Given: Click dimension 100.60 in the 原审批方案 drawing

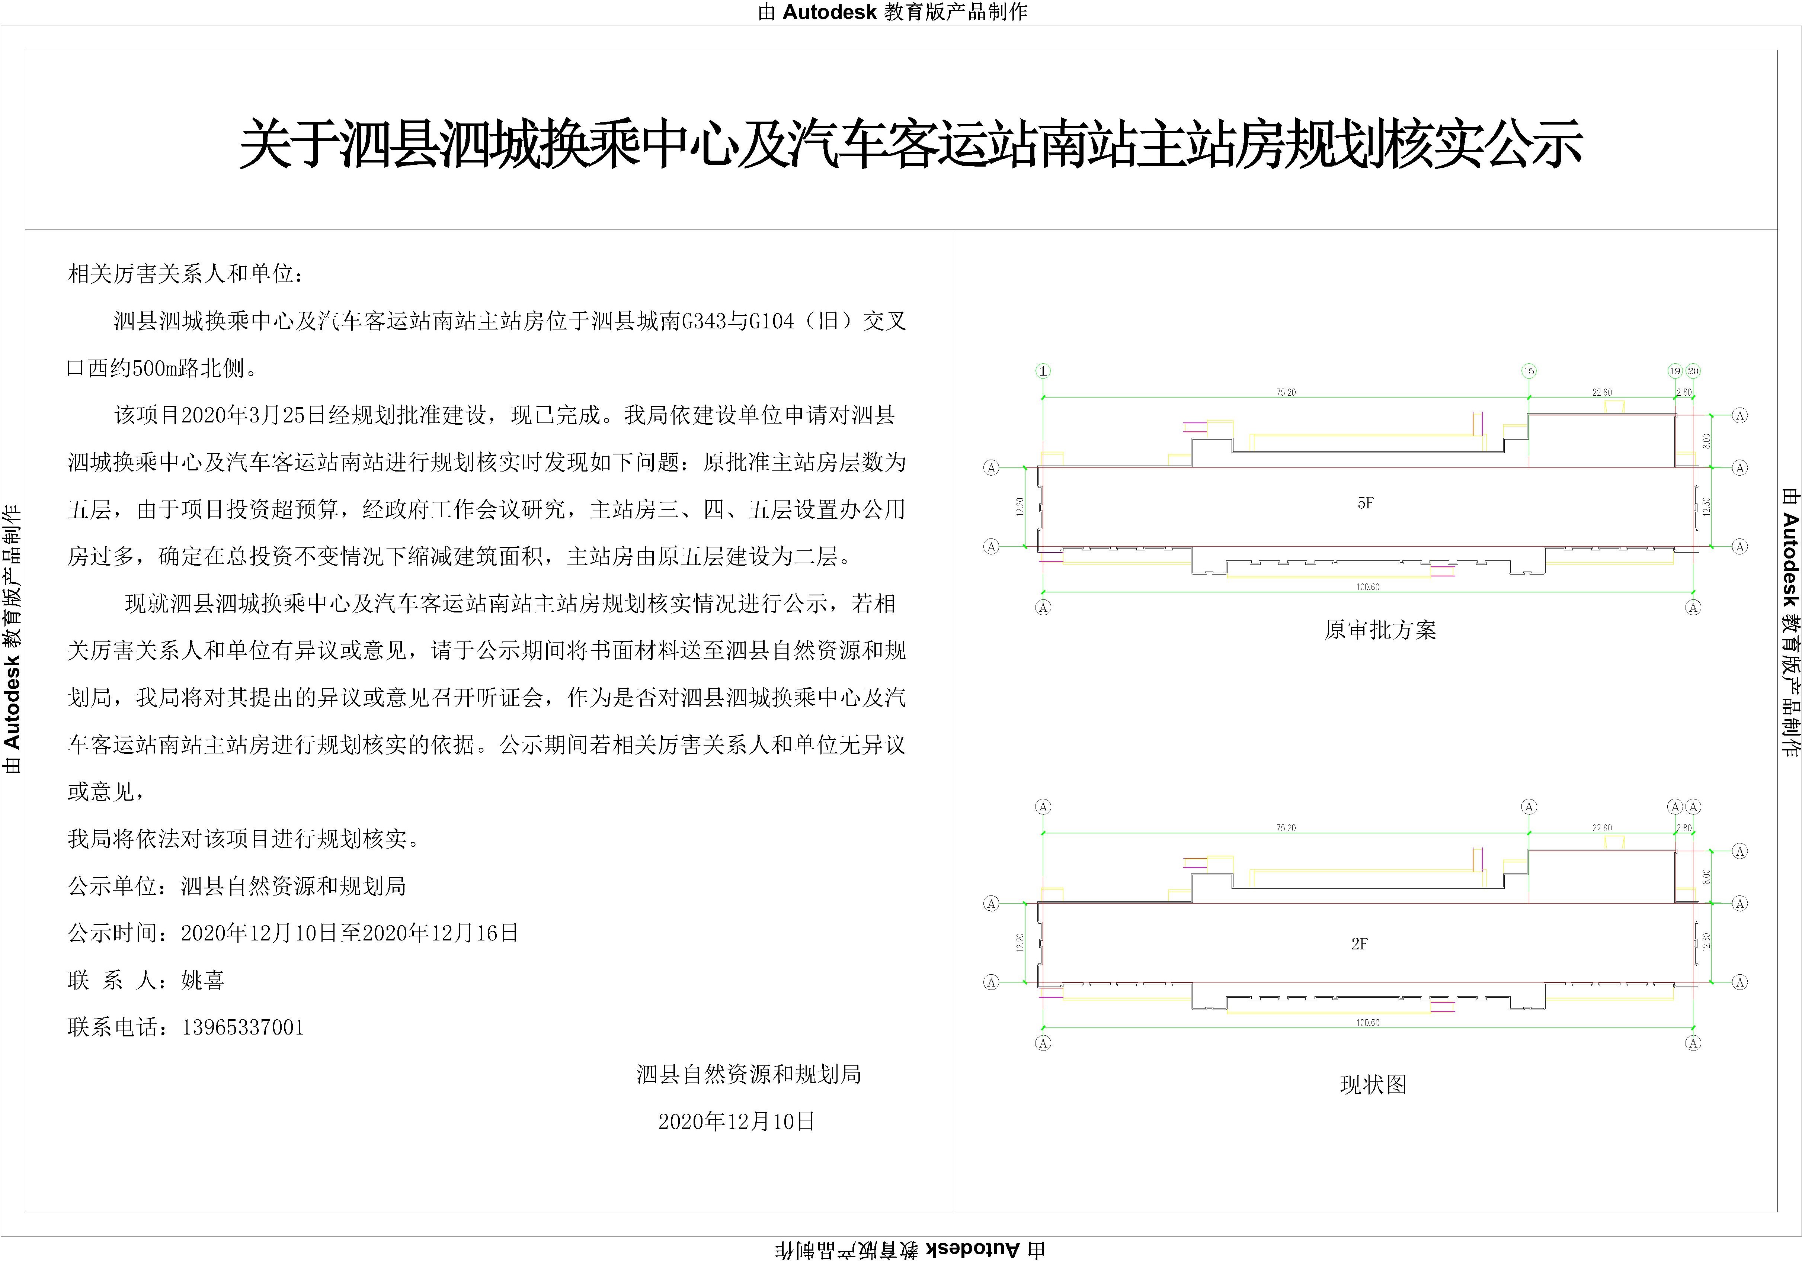Looking at the screenshot, I should (x=1368, y=586).
